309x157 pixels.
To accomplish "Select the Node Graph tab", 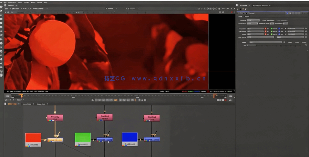I will (12, 104).
